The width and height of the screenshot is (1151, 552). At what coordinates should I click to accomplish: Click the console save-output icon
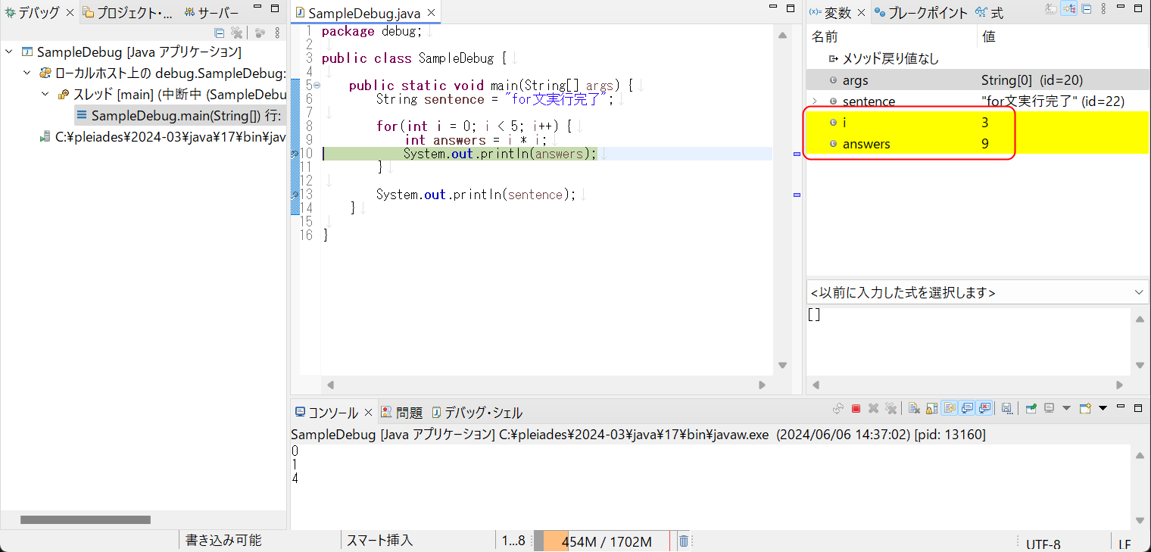pos(1007,408)
